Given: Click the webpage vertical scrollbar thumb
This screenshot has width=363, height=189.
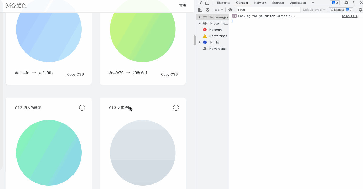Looking at the screenshot, I should [195, 40].
